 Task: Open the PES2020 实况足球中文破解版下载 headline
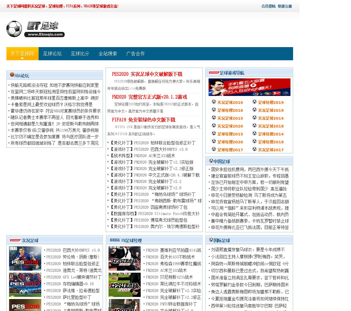(147, 74)
